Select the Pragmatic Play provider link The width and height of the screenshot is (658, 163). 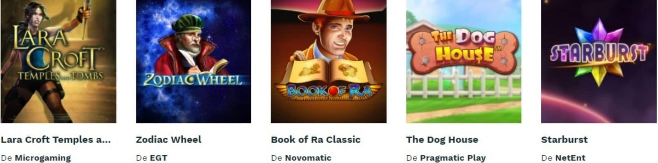coord(453,158)
